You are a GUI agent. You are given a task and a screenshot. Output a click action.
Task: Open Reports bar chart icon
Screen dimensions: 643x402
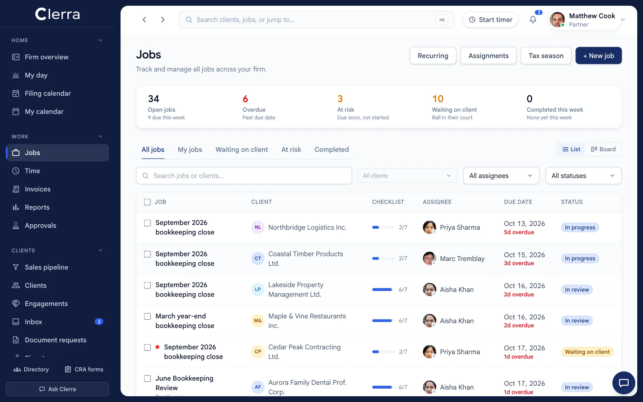tap(16, 207)
